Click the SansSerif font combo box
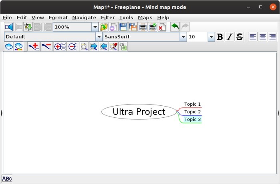 point(145,37)
